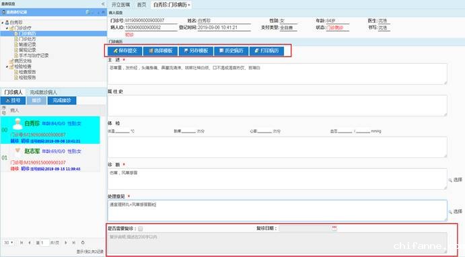This screenshot has width=465, height=257.
Task: Open 检查报告 tree item
Action: tap(27, 72)
